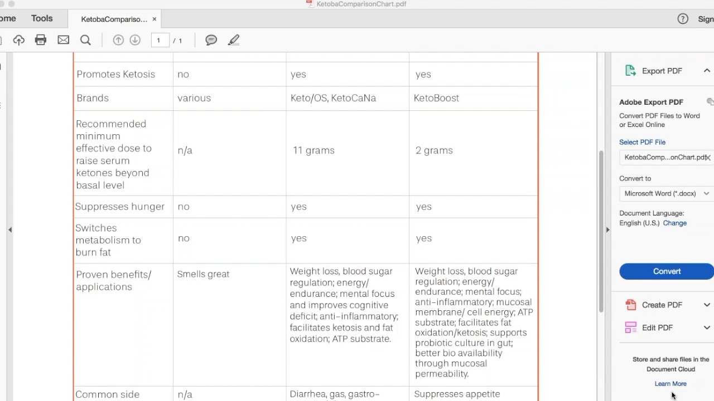The height and width of the screenshot is (401, 714).
Task: Remove selected file KetobaComp...onChart.pdf
Action: tap(708, 158)
